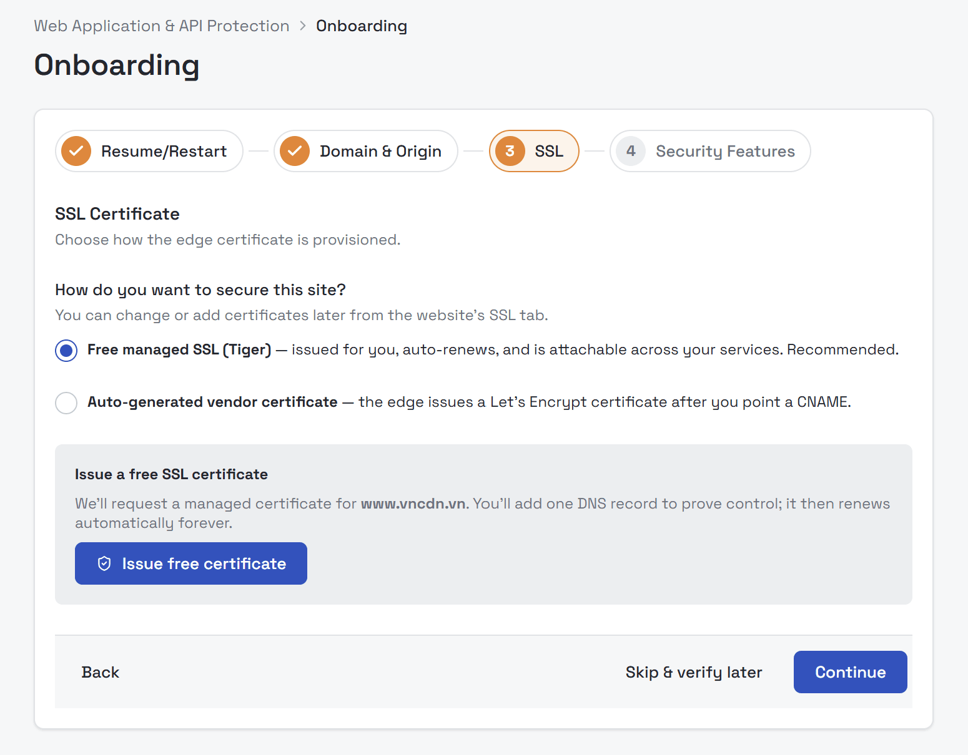
Task: Click the checkmark icon on Domain & Origin step
Action: tap(295, 151)
